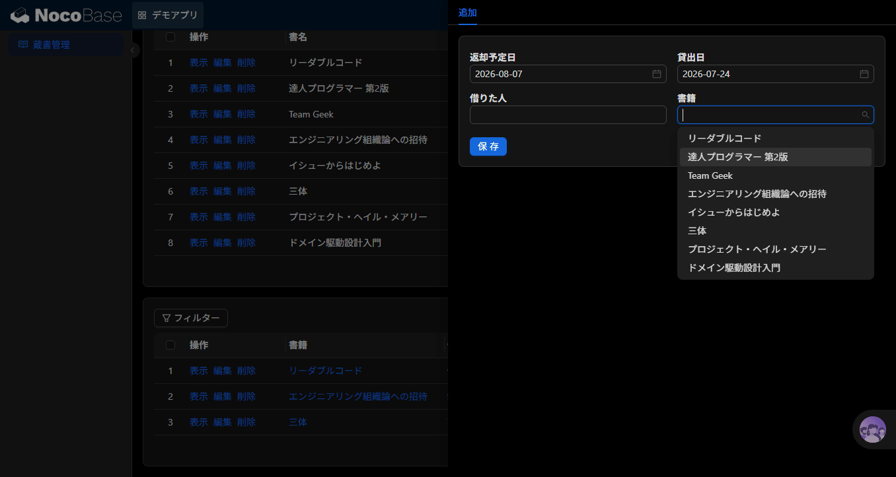The height and width of the screenshot is (477, 896).
Task: Choose エンジニアリング組織論への招待 from dropdown
Action: click(776, 194)
